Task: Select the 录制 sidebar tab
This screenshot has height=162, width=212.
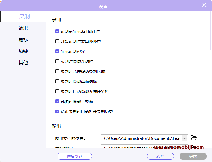Action: [x=23, y=16]
